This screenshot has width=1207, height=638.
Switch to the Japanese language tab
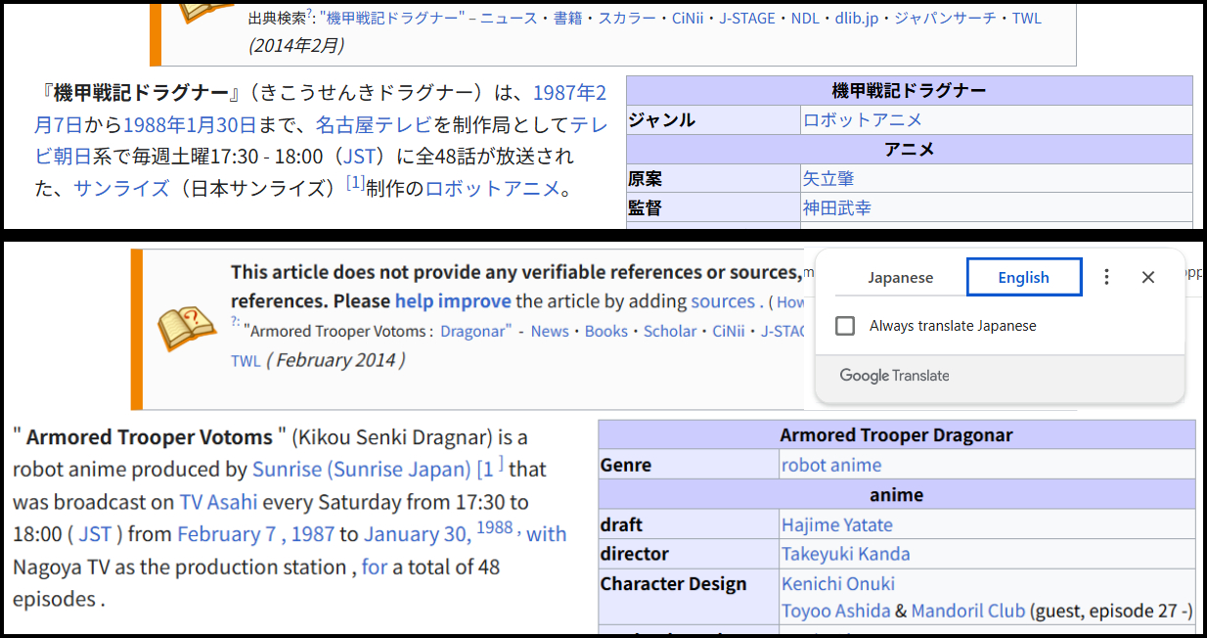tap(900, 278)
